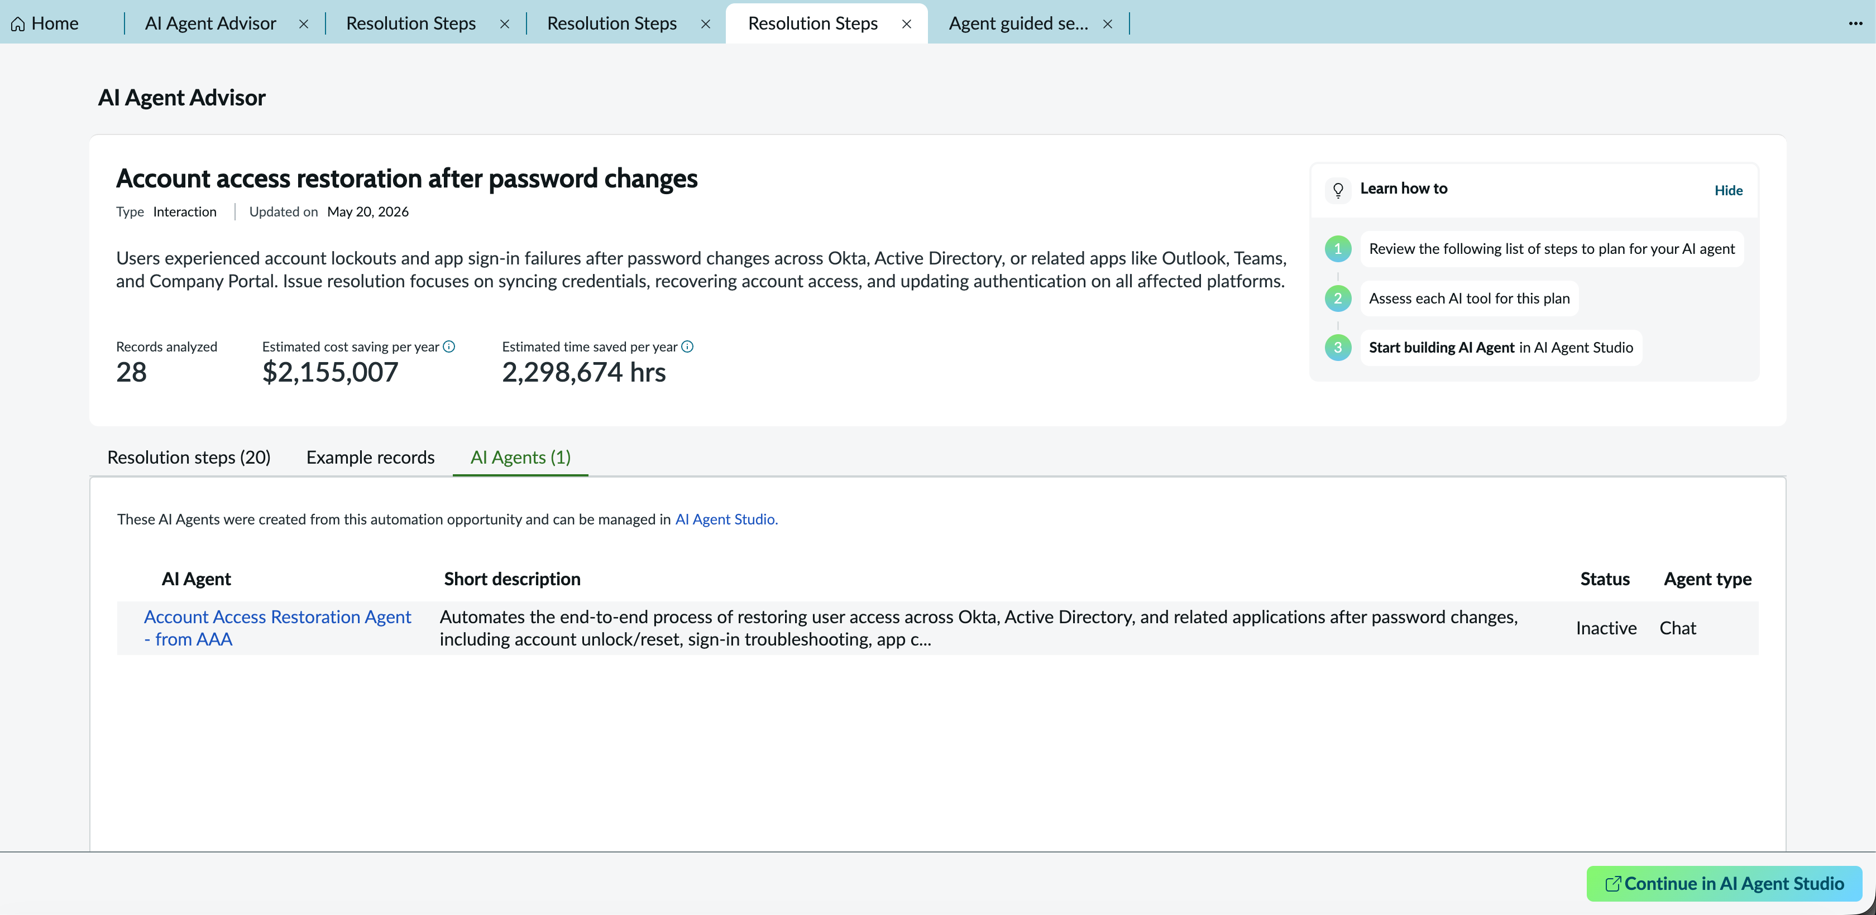
Task: Click the Agent type column header
Action: 1707,579
